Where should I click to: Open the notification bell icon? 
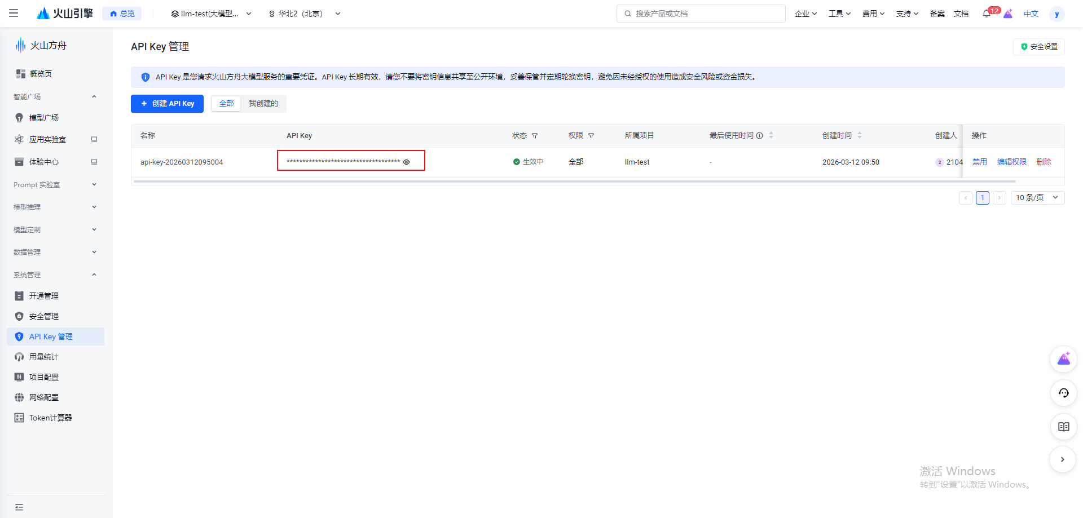[986, 14]
